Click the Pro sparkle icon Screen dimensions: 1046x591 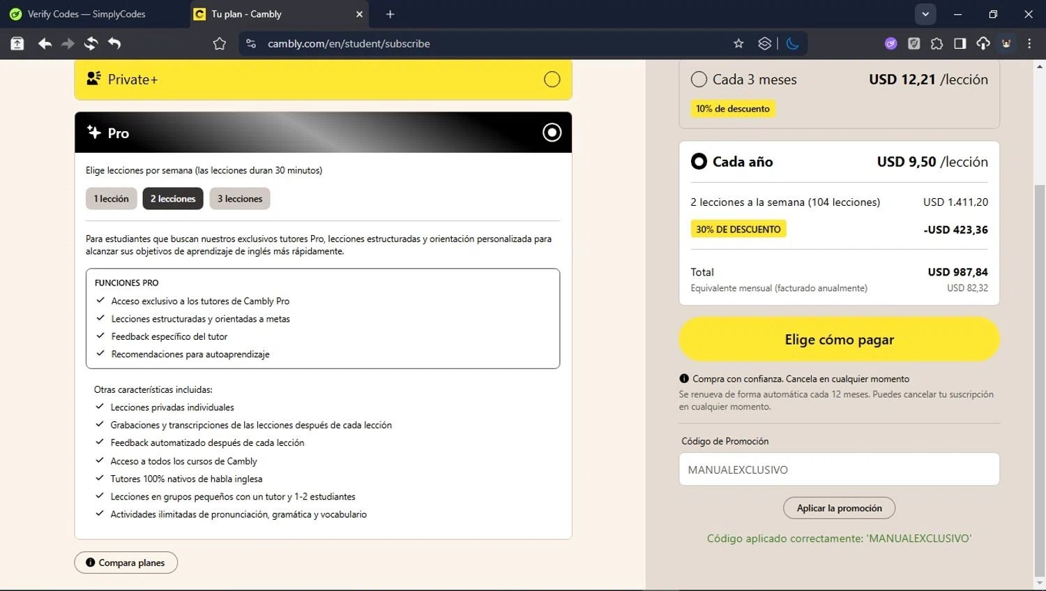coord(93,132)
